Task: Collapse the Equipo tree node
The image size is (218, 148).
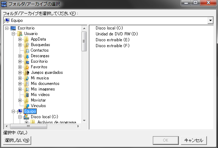Action: pyautogui.click(x=14, y=111)
